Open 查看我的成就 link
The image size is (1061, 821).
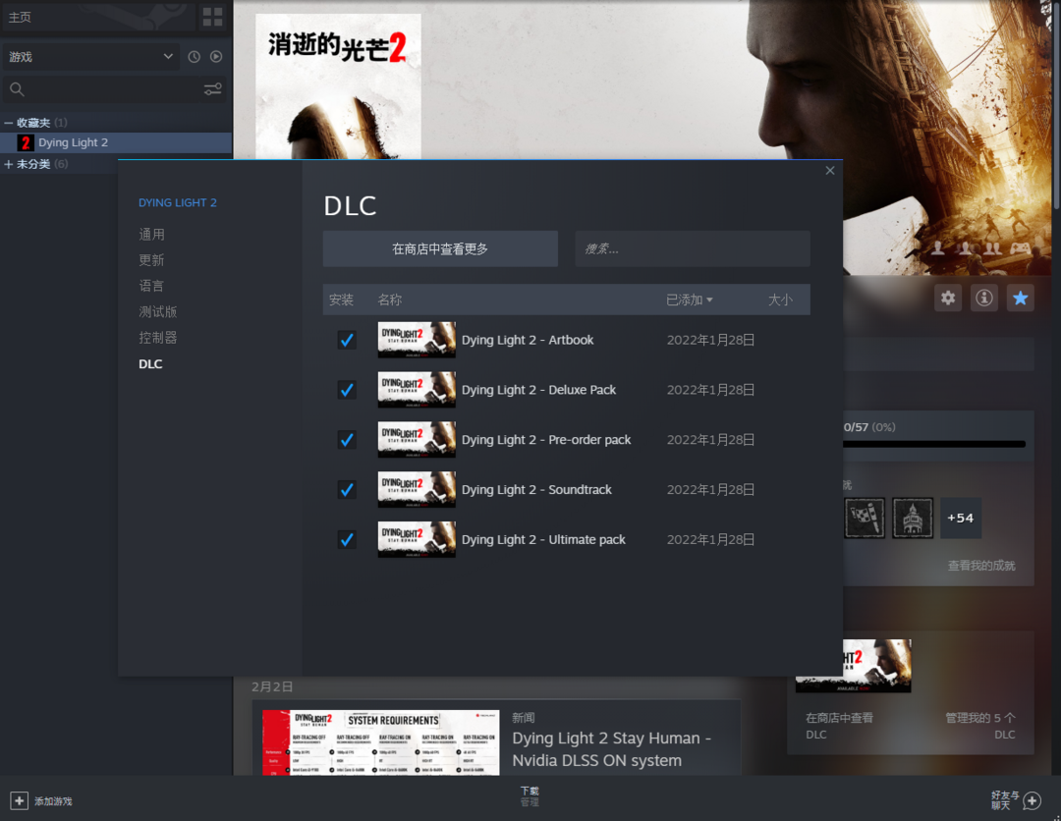(x=980, y=566)
